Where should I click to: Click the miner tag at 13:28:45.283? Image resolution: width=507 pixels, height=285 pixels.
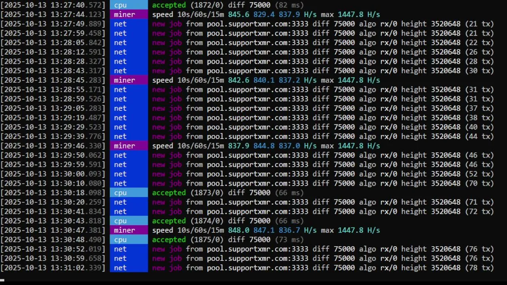pyautogui.click(x=129, y=80)
